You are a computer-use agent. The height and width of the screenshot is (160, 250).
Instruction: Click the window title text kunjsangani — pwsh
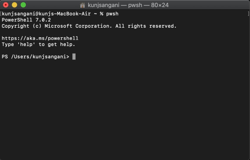(115, 5)
